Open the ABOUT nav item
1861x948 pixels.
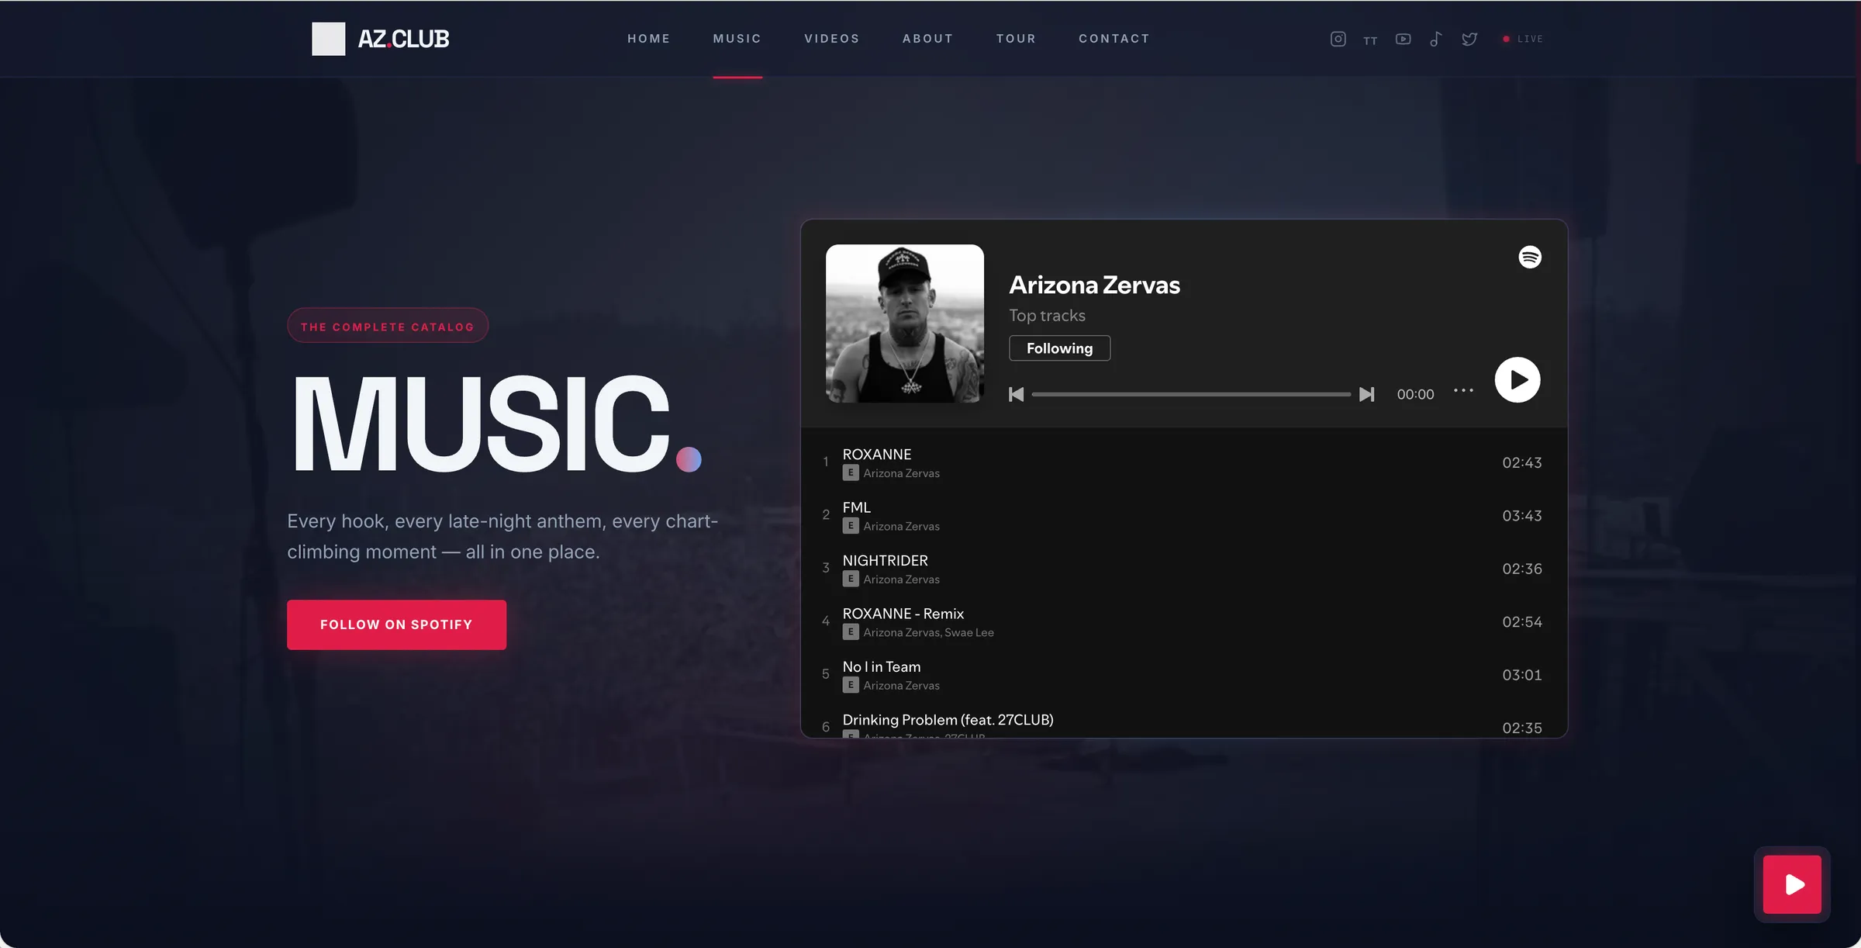pos(928,39)
